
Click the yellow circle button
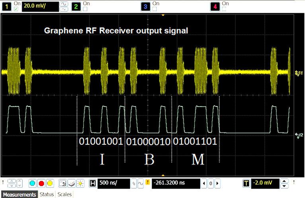click(50, 183)
